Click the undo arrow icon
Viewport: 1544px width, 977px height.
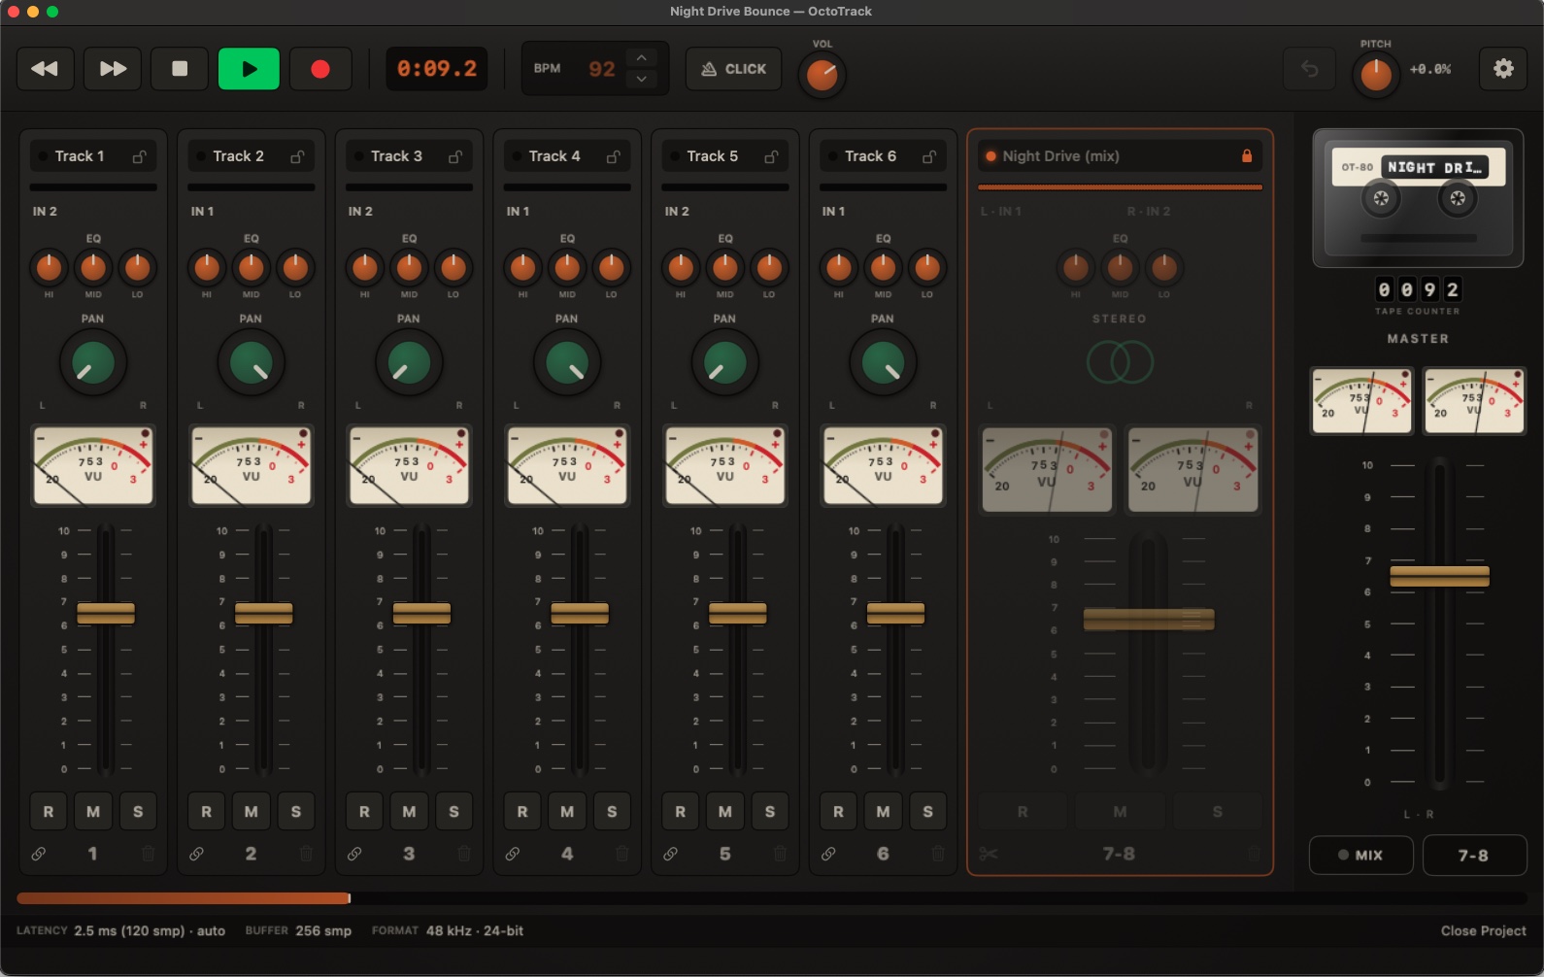(1309, 69)
